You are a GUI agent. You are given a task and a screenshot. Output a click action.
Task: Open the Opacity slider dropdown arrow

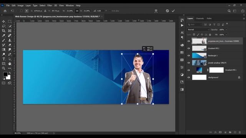[226, 30]
